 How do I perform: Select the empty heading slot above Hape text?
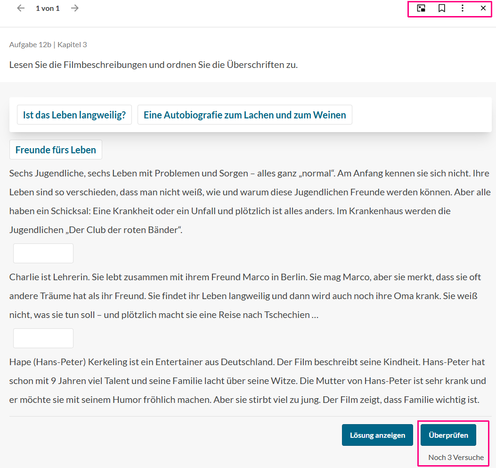coord(43,338)
